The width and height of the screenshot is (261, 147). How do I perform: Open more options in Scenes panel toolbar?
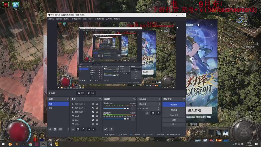pos(68,129)
